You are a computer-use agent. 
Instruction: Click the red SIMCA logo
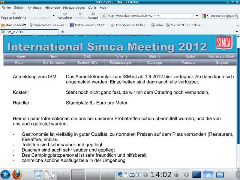224,42
